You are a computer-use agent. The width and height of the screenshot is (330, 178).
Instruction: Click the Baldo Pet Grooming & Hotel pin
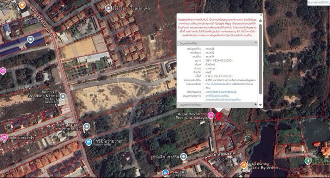(63, 97)
